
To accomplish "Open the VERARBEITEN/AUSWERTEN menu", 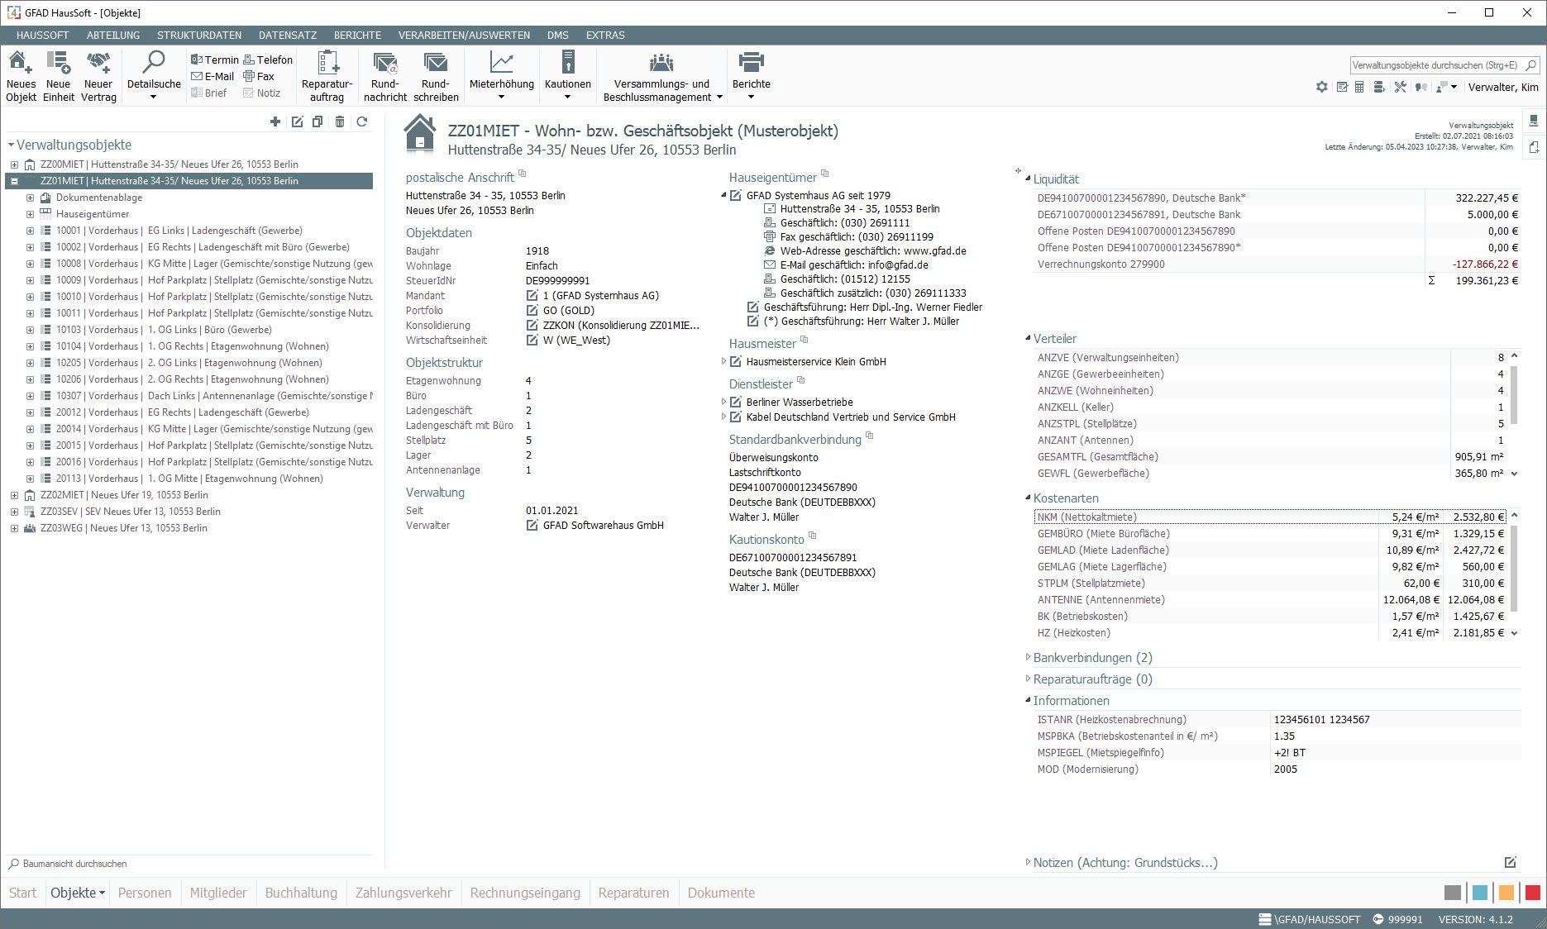I will 464,36.
